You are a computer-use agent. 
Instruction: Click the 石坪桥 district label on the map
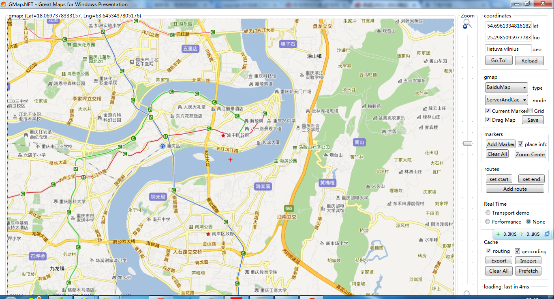click(38, 256)
